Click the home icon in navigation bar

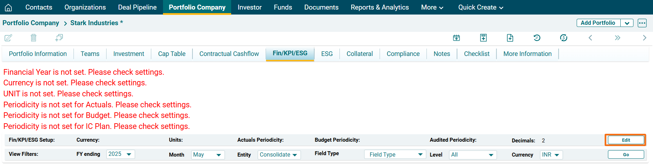(x=9, y=7)
